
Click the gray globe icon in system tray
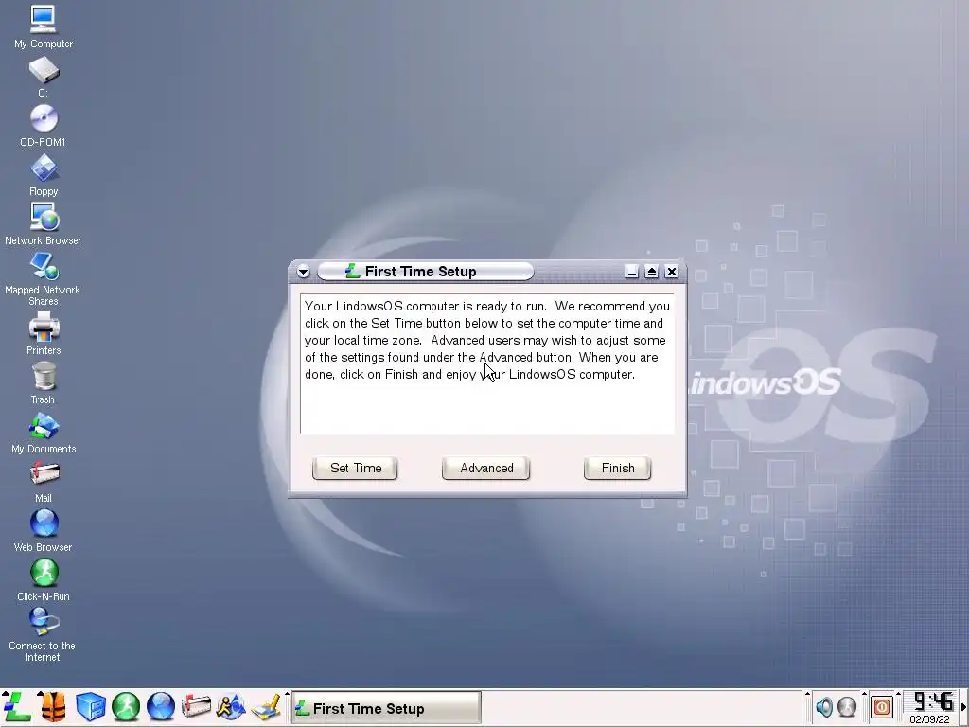pyautogui.click(x=847, y=706)
